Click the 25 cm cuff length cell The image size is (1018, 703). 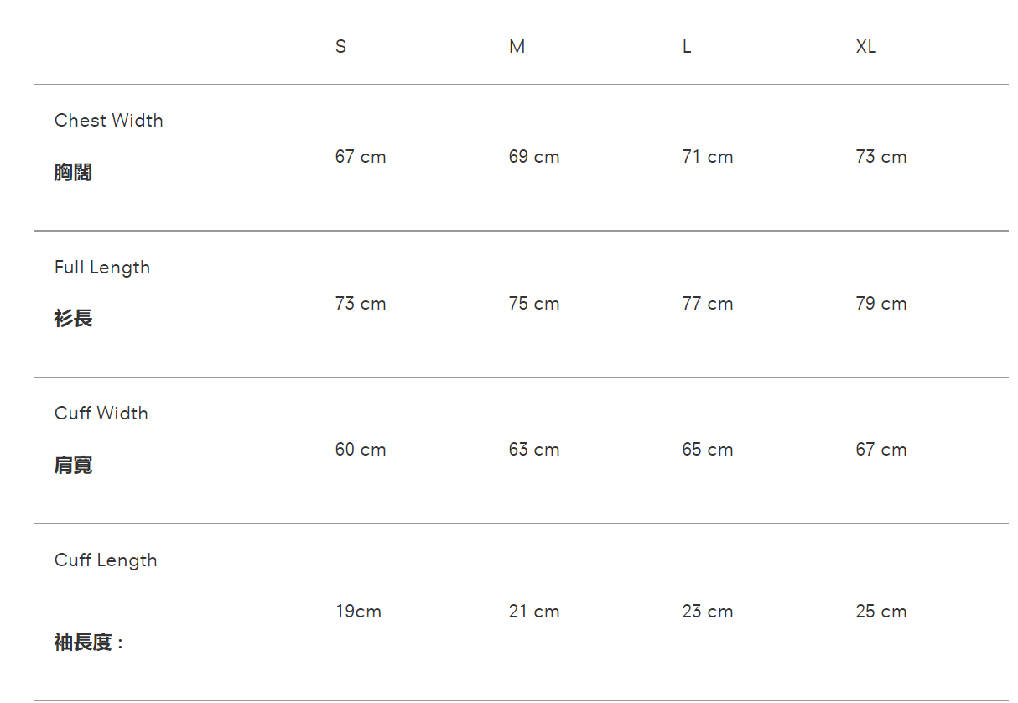click(881, 612)
